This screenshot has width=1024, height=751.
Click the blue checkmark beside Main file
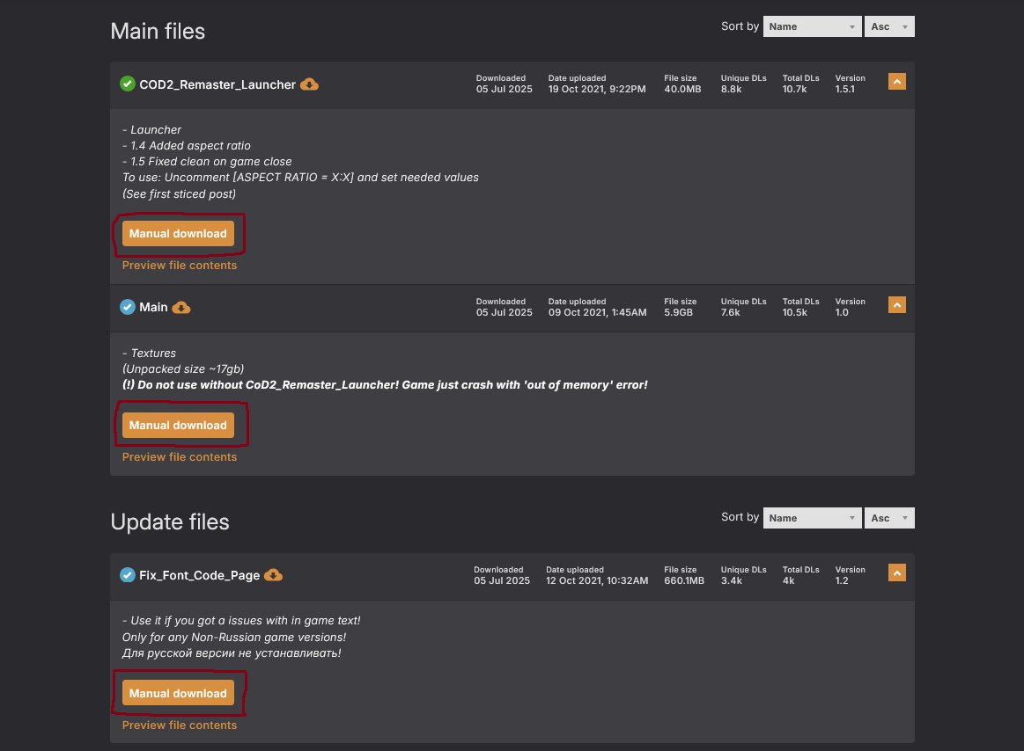tap(128, 307)
